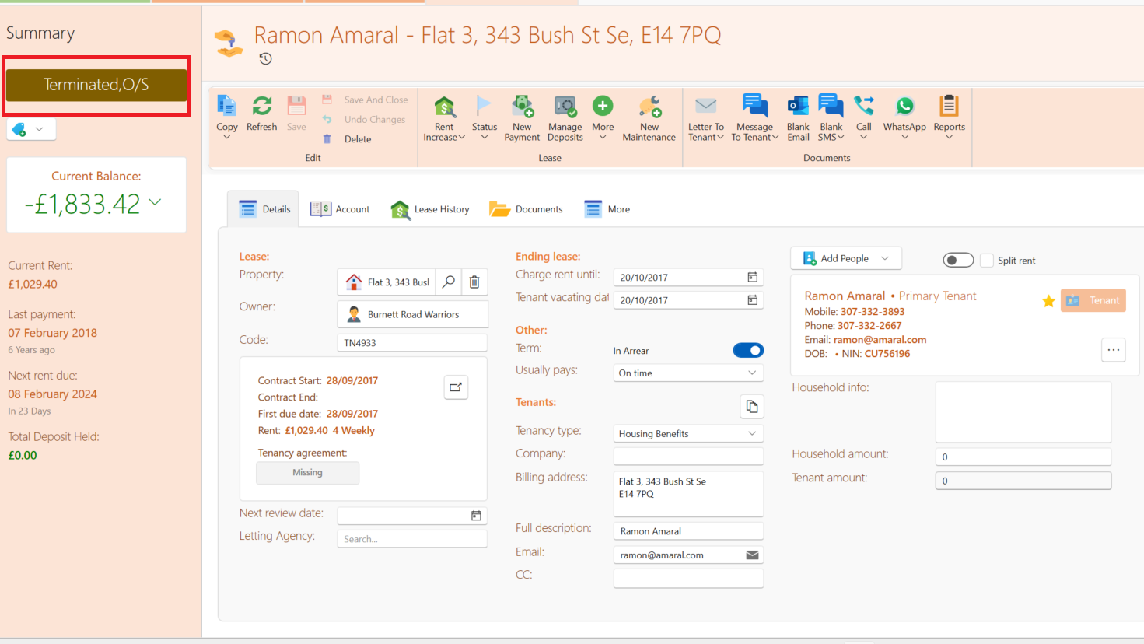Expand the Usually pays dropdown
Image resolution: width=1144 pixels, height=644 pixels.
[x=752, y=373]
